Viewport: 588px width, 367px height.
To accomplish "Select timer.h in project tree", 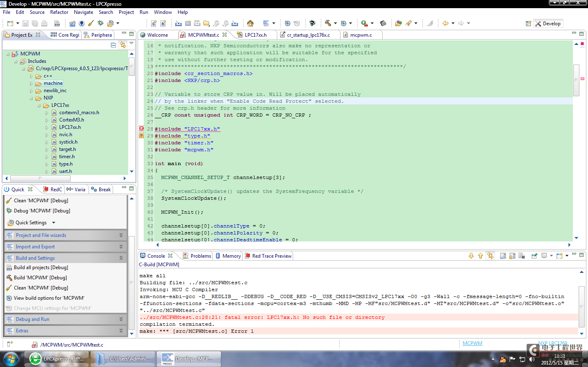I will tap(67, 157).
